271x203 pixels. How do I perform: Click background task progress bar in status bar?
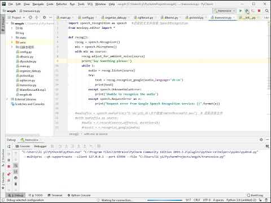point(165,200)
